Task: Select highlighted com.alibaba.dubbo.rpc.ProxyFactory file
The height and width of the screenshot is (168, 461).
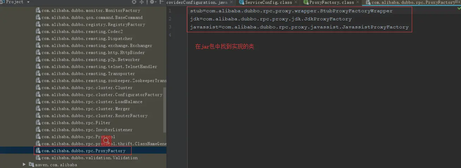Action: (x=81, y=151)
